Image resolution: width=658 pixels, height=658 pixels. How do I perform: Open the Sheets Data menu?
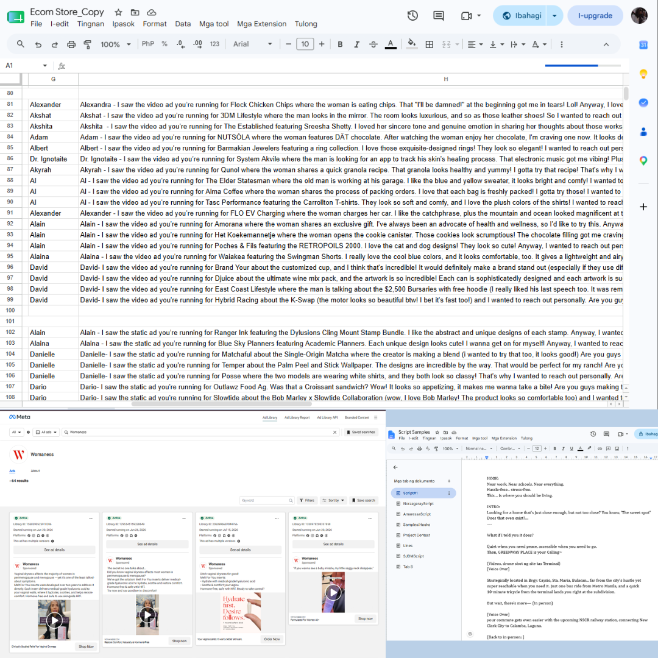(x=183, y=24)
